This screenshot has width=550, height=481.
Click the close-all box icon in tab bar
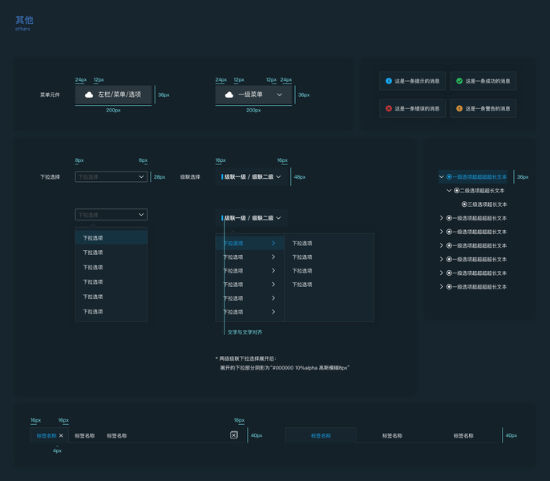click(x=234, y=435)
